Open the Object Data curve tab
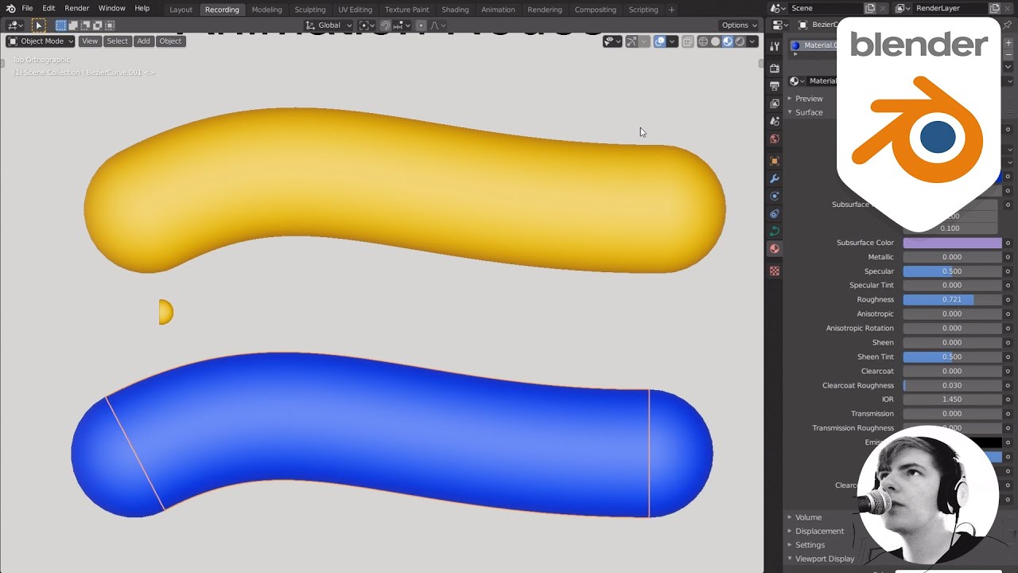The image size is (1018, 573). [x=775, y=231]
